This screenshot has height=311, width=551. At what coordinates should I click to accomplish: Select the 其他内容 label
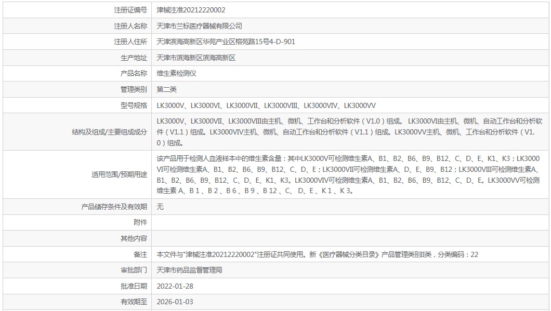coord(134,239)
